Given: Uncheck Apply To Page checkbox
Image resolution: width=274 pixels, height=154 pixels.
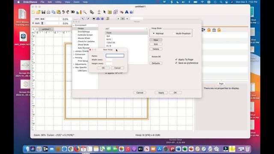Looking at the screenshot, I should click(x=176, y=59).
